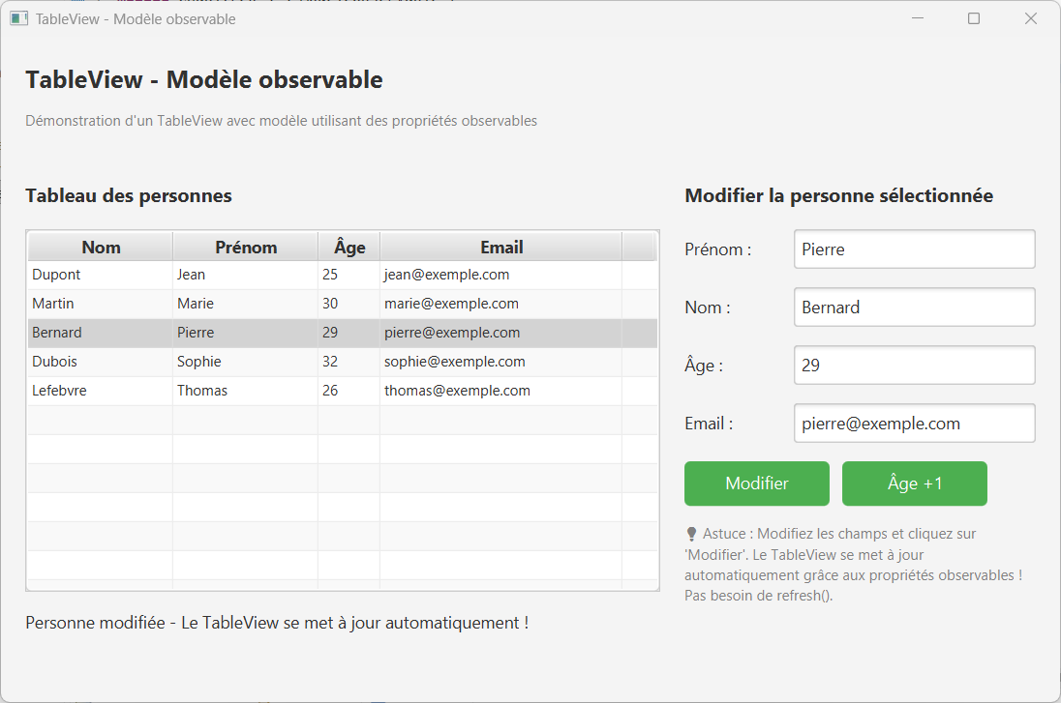Viewport: 1061px width, 703px height.
Task: Select the row for Lefebvre Thomas
Action: coord(194,390)
